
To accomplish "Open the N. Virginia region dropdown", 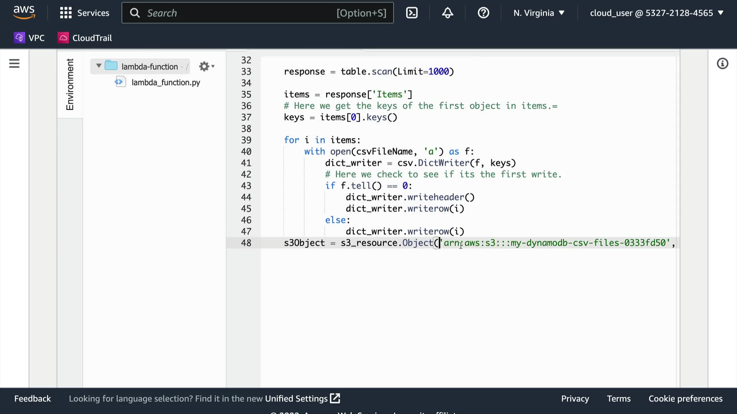I will click(539, 13).
